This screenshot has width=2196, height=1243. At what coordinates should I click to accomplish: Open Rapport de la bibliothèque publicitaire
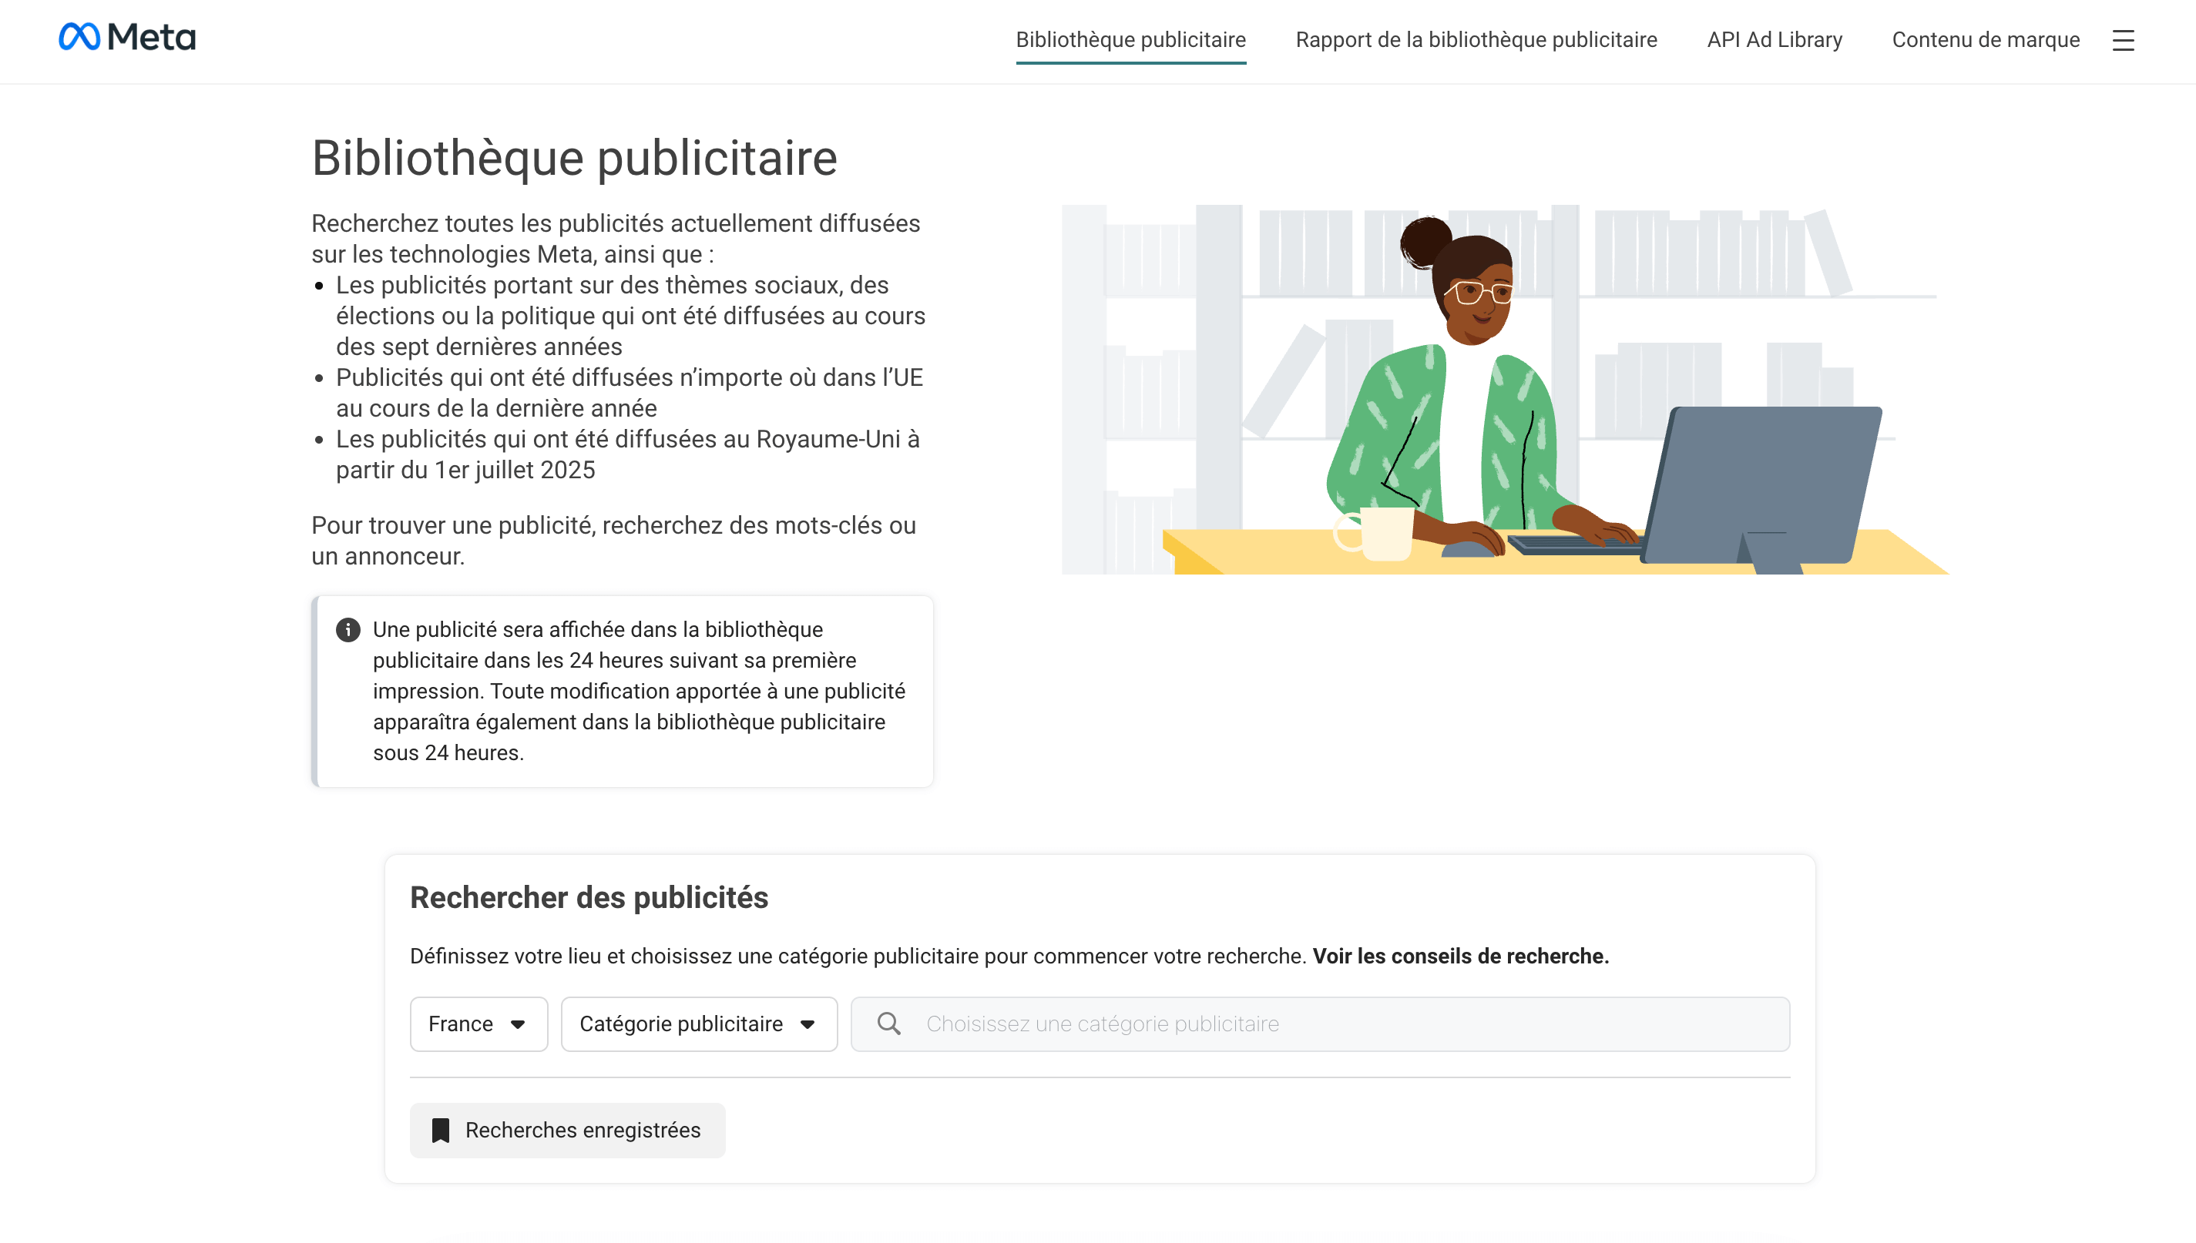tap(1476, 39)
